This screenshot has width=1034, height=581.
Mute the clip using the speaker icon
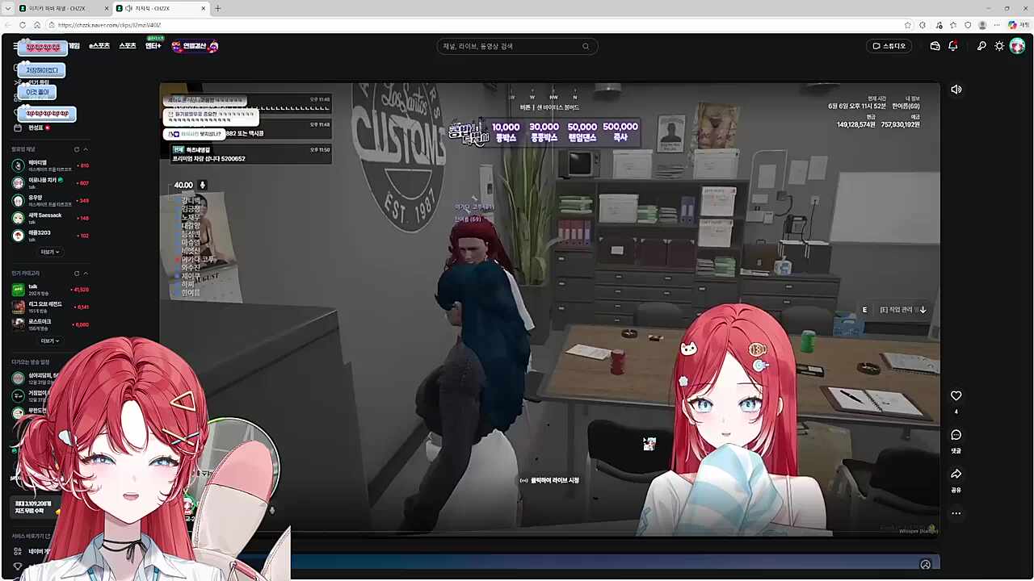(x=956, y=90)
